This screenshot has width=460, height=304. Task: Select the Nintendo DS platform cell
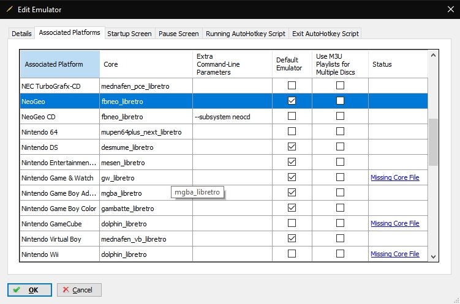60,147
